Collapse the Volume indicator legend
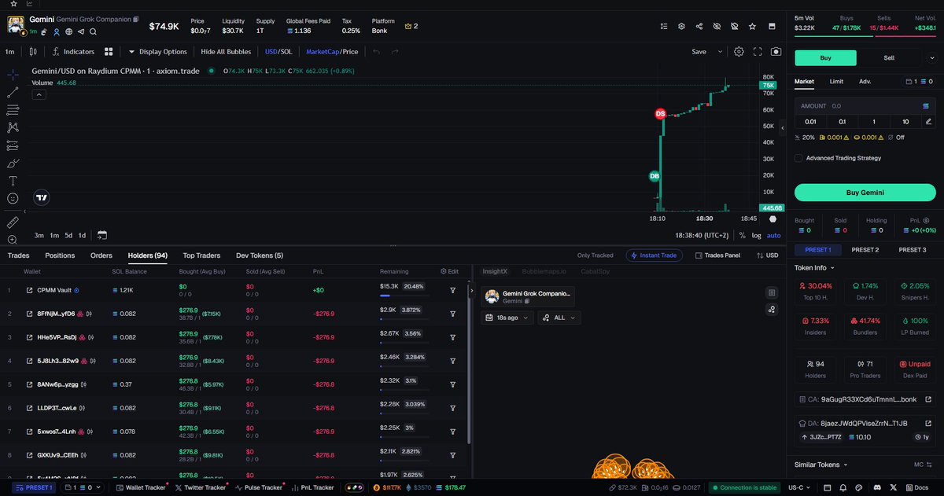The width and height of the screenshot is (944, 496). point(39,94)
